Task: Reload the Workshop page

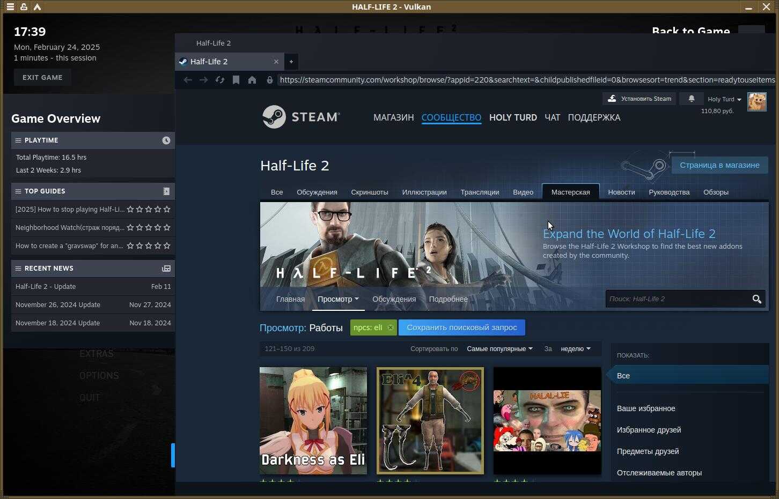Action: point(219,80)
